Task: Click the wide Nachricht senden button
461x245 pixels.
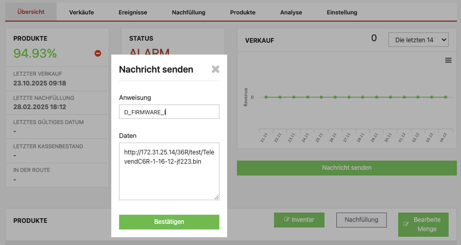Action: 347,168
